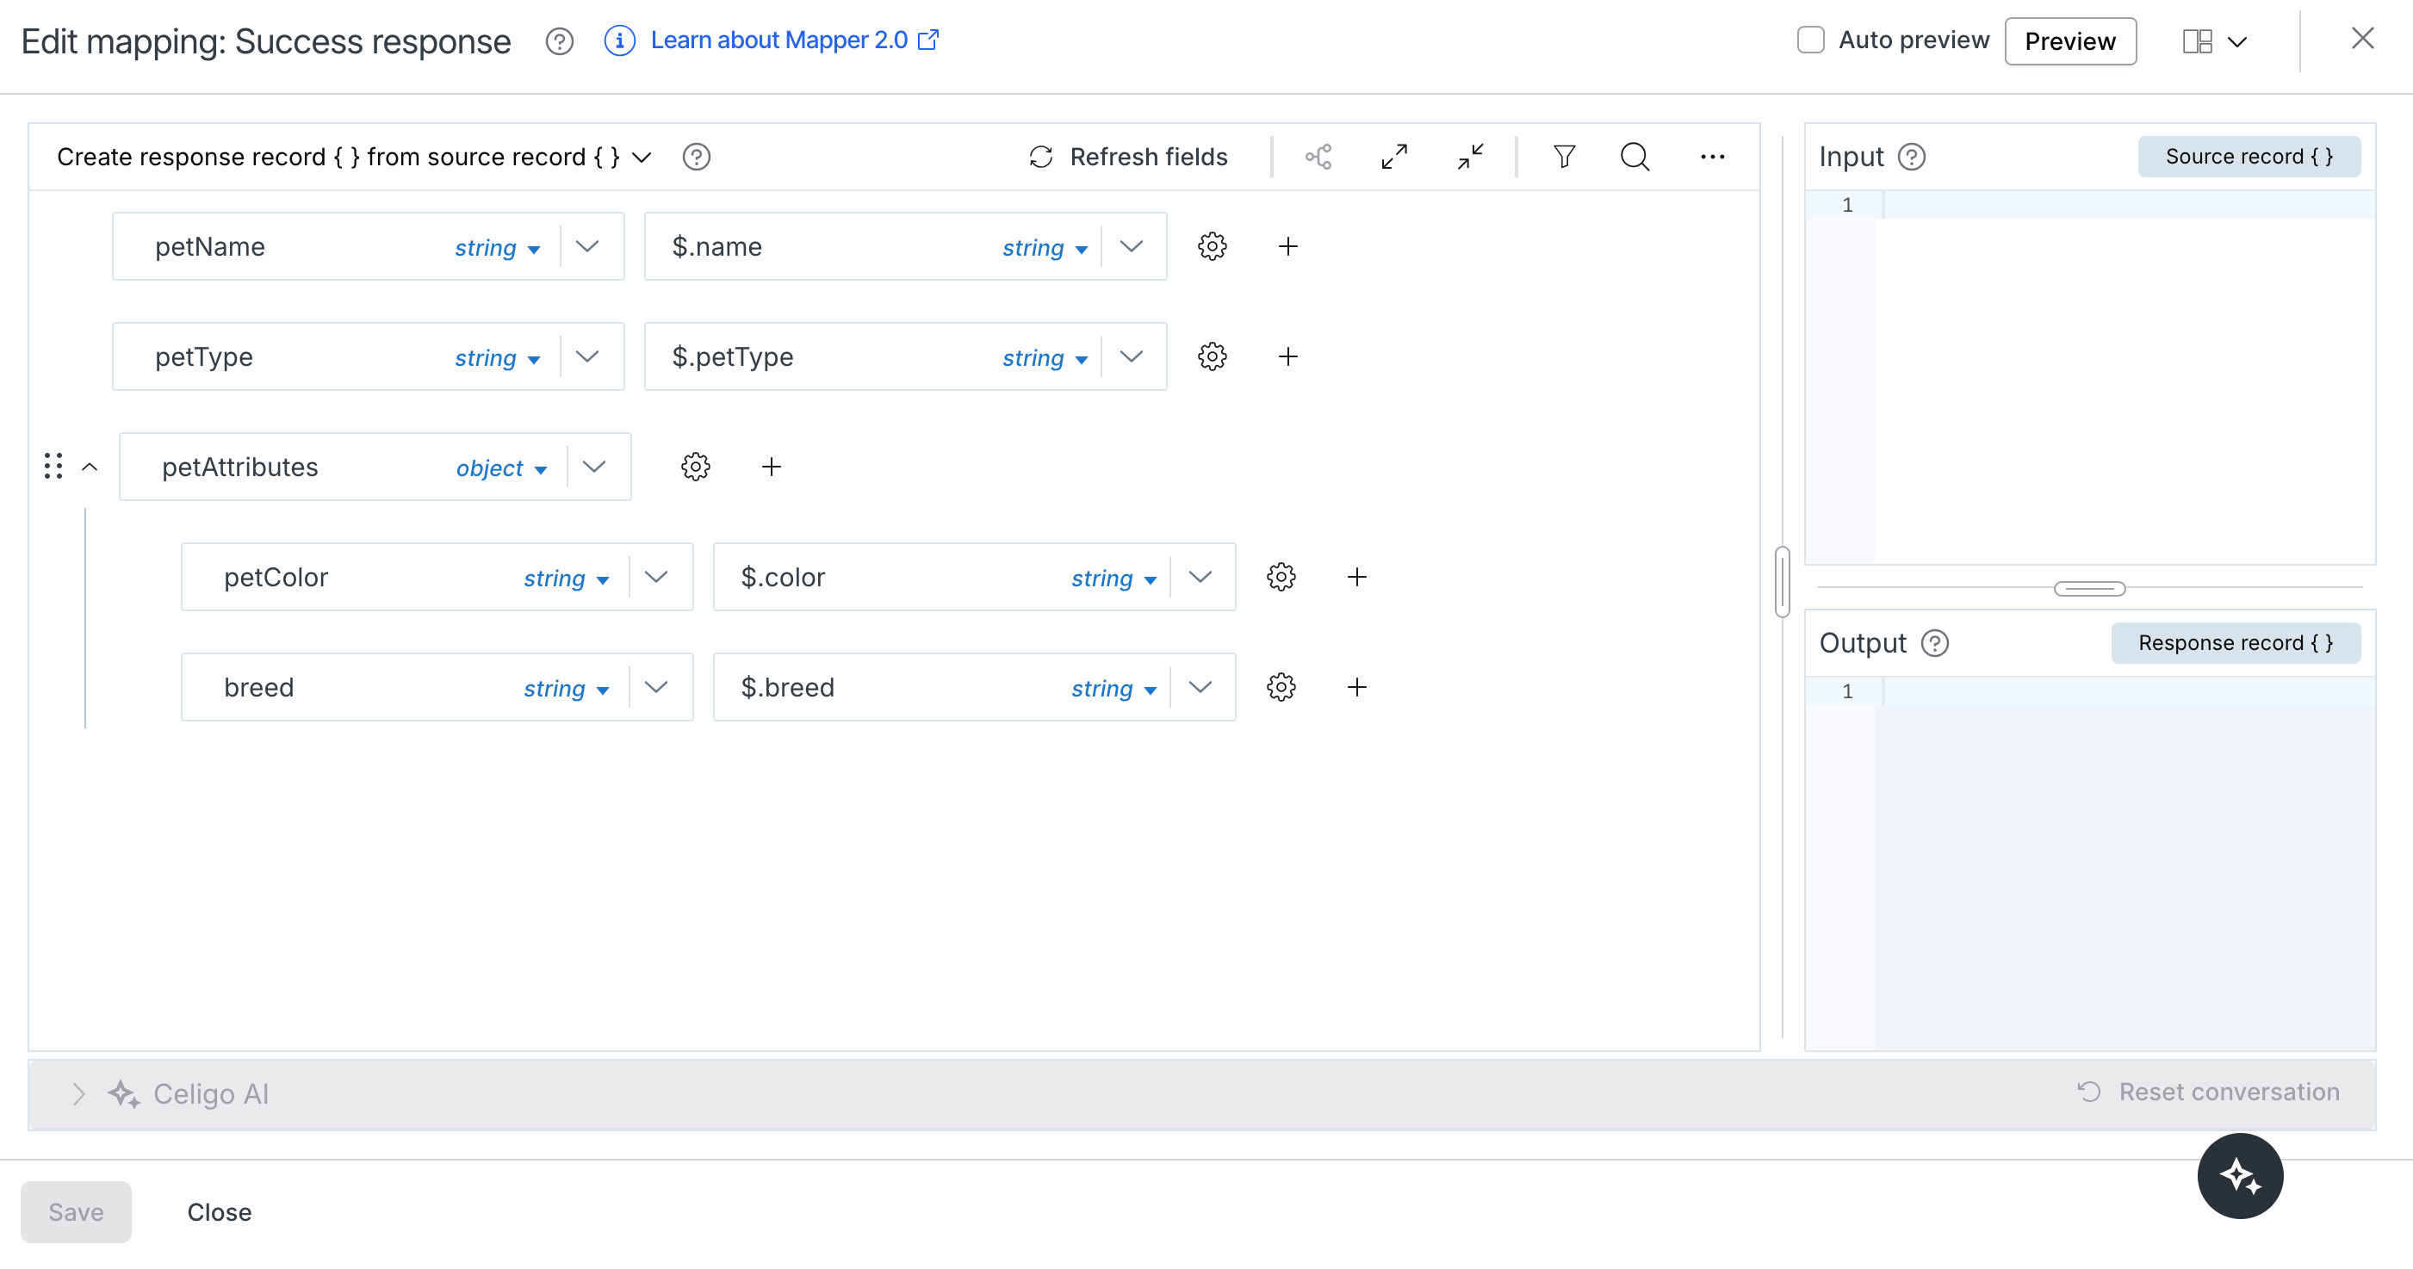The image size is (2413, 1269).
Task: Click the Preview button
Action: pyautogui.click(x=2069, y=41)
